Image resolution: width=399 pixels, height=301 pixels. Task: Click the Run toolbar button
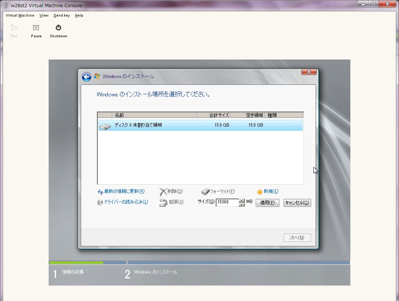(14, 31)
